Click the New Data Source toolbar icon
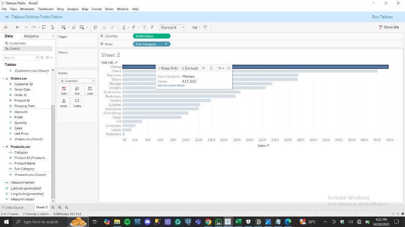This screenshot has height=227, width=405. pos(52,27)
